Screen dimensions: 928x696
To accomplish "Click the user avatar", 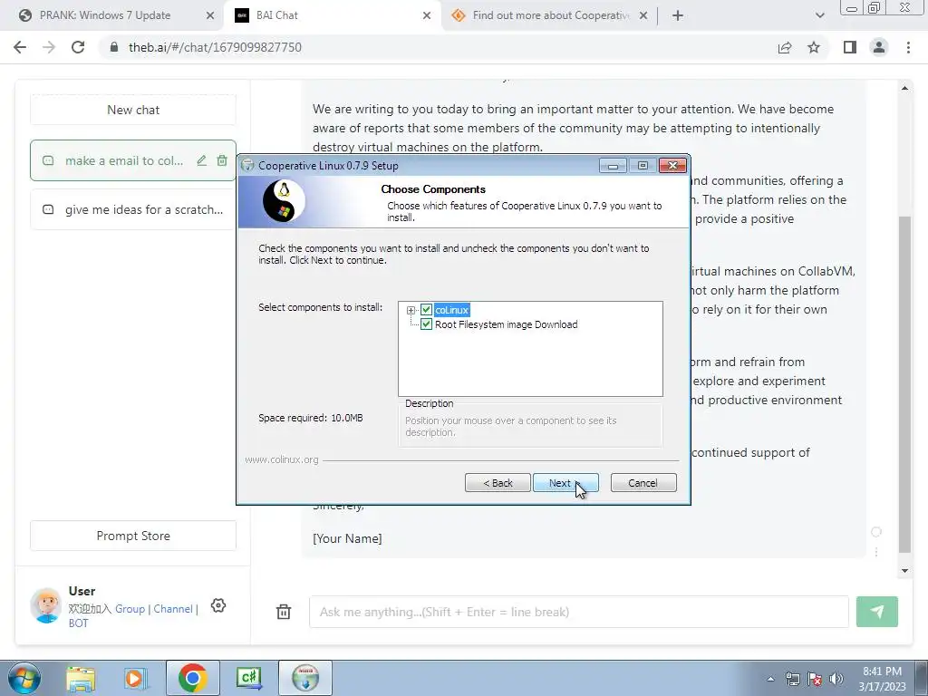I will [x=46, y=605].
